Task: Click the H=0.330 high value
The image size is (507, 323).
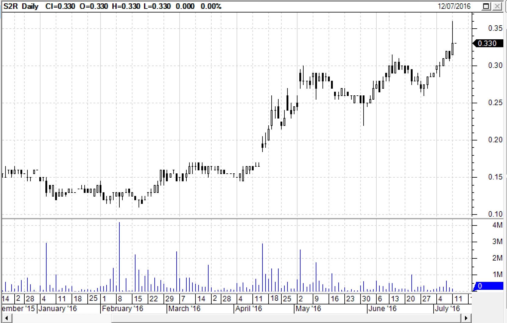Action: pyautogui.click(x=126, y=6)
